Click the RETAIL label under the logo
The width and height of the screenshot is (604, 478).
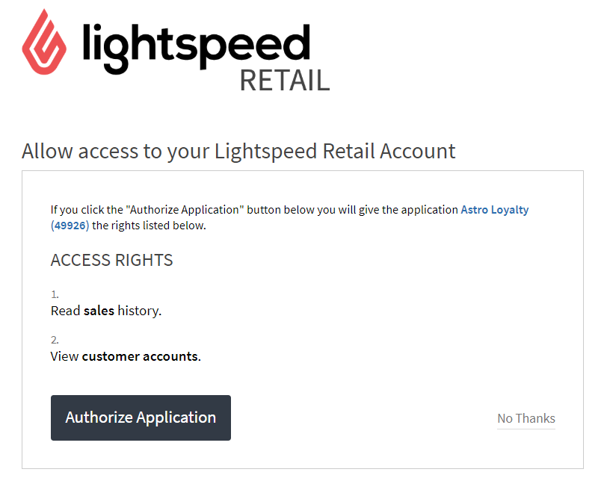[285, 81]
